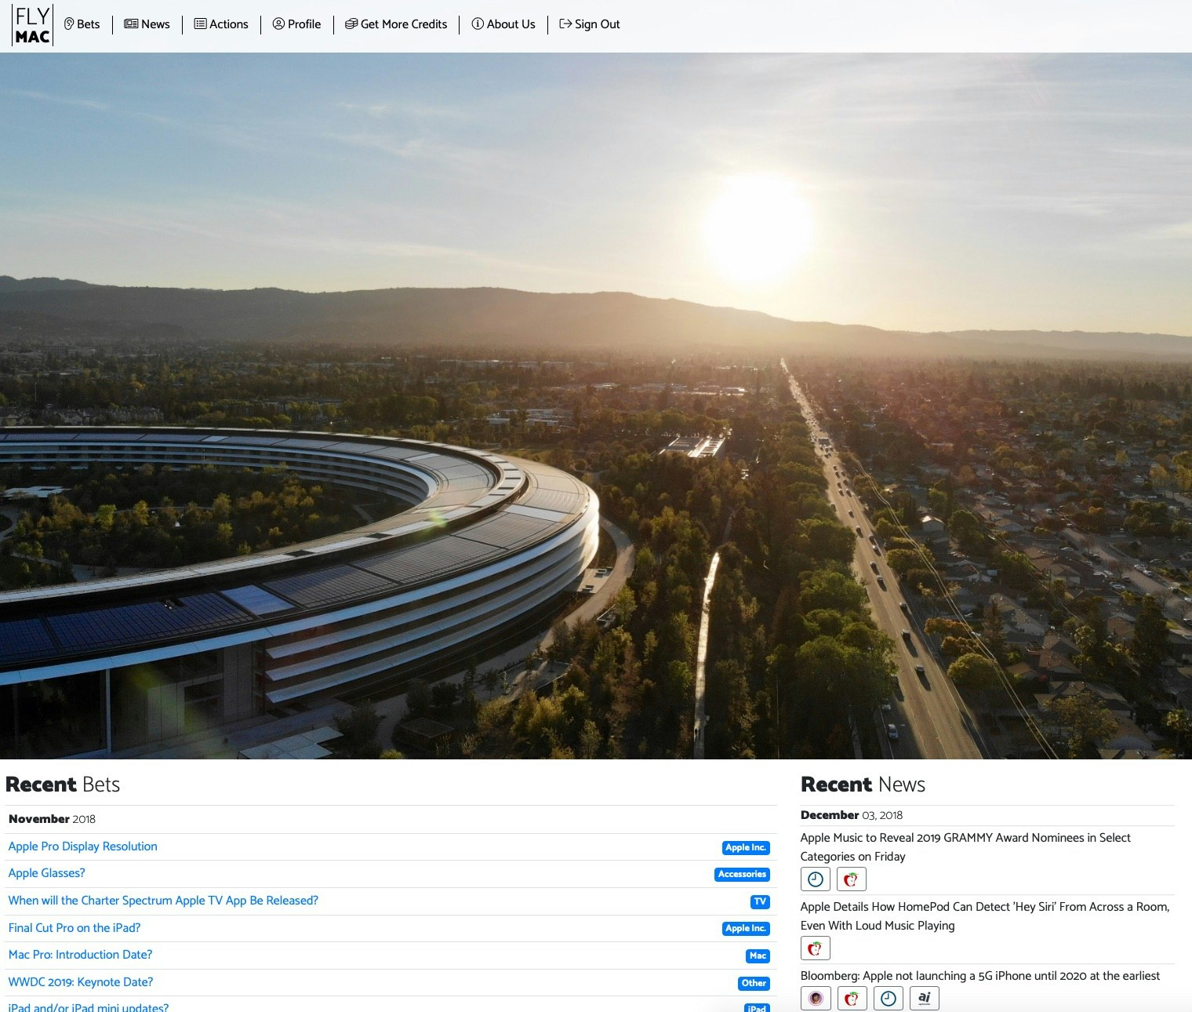Screen dimensions: 1192x1012
Task: Click the 'Accessories' category badge
Action: (742, 874)
